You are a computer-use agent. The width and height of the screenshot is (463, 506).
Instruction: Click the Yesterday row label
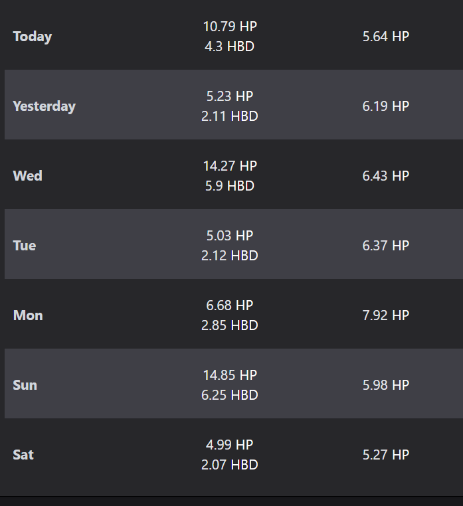coord(45,106)
